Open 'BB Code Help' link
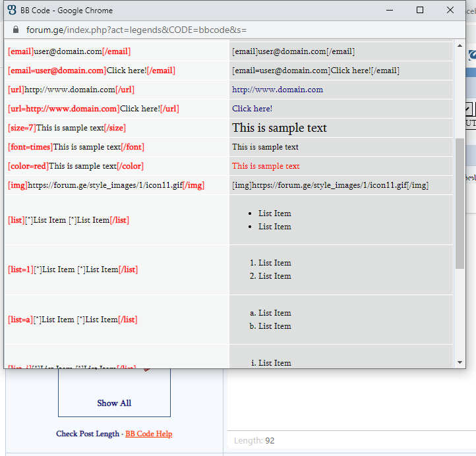 [149, 434]
